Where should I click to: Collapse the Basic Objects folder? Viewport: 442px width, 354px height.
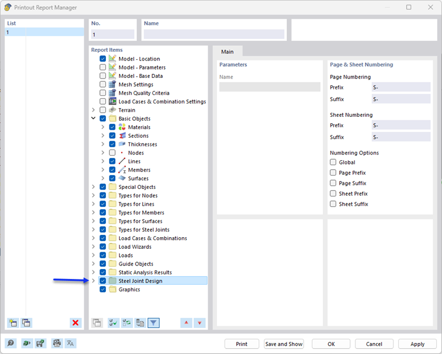tap(93, 119)
